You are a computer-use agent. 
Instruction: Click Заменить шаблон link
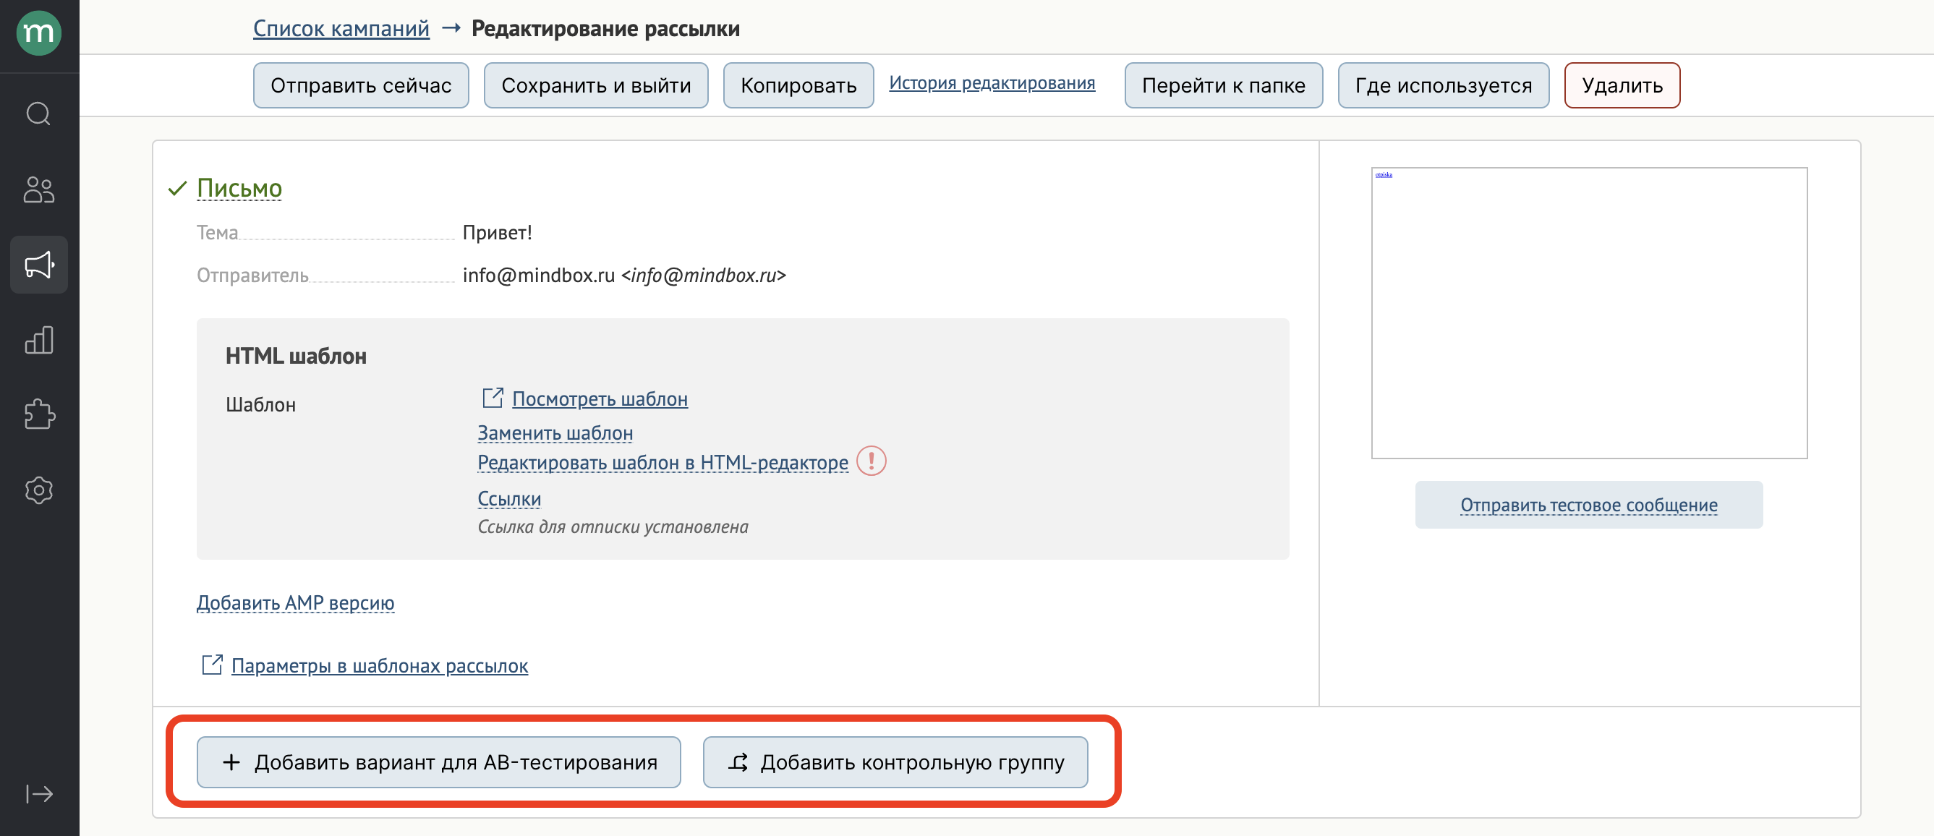point(555,433)
